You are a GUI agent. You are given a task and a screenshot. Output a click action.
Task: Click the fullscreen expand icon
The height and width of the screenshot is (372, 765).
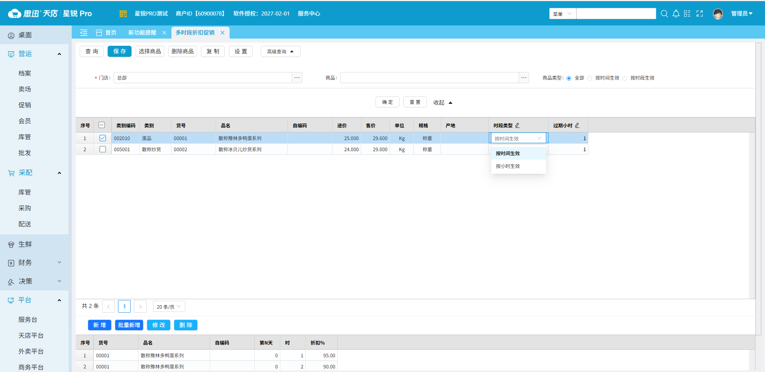click(700, 14)
